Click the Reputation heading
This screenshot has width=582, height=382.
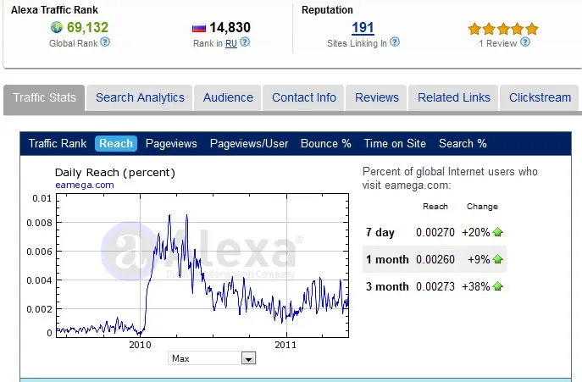pos(327,10)
